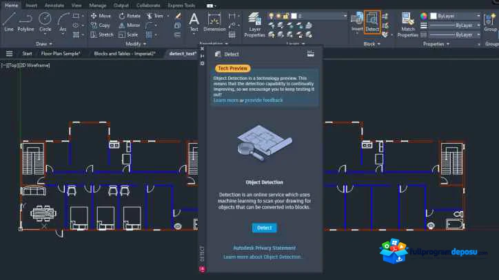
Task: Click the Stretch tool
Action: coord(102,34)
